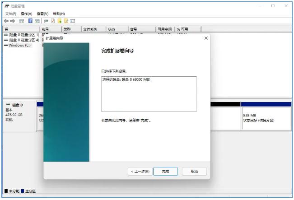Open Help via blue question-mark icon
Screen dimensions: 294x200
click(30, 21)
